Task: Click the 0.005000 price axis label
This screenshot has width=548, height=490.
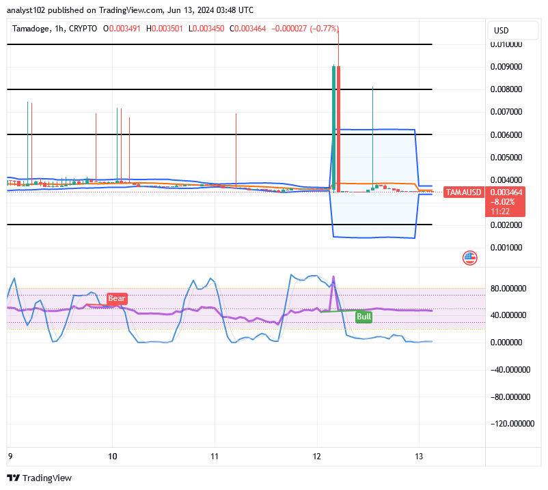Action: [x=506, y=158]
